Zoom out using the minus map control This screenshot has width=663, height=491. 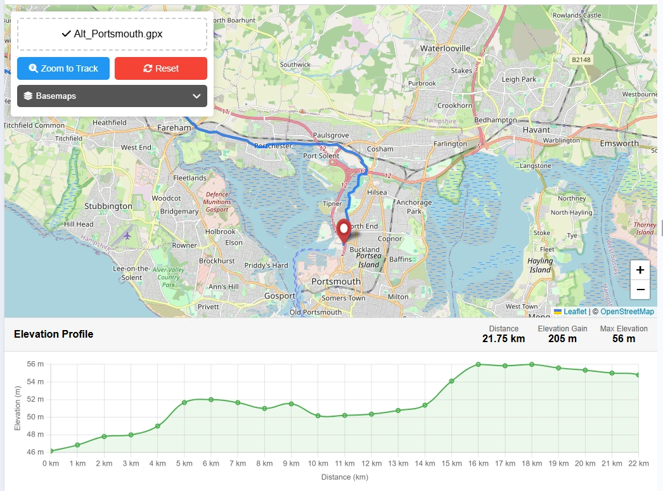(640, 290)
